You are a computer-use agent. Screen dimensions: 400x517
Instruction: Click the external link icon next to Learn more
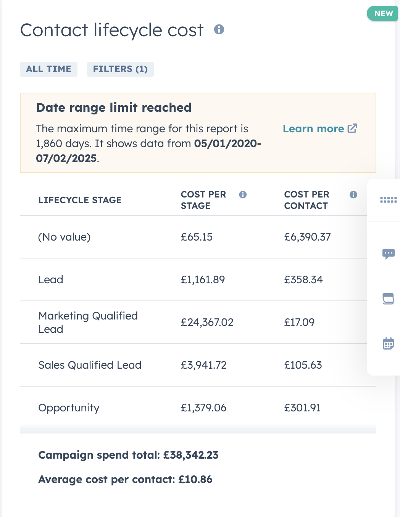pos(353,128)
